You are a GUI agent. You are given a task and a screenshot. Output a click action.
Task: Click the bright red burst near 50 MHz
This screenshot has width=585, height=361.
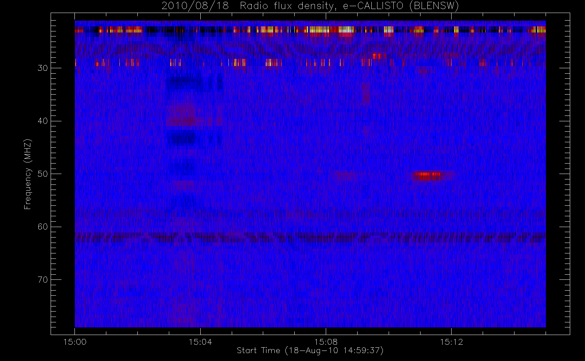428,176
